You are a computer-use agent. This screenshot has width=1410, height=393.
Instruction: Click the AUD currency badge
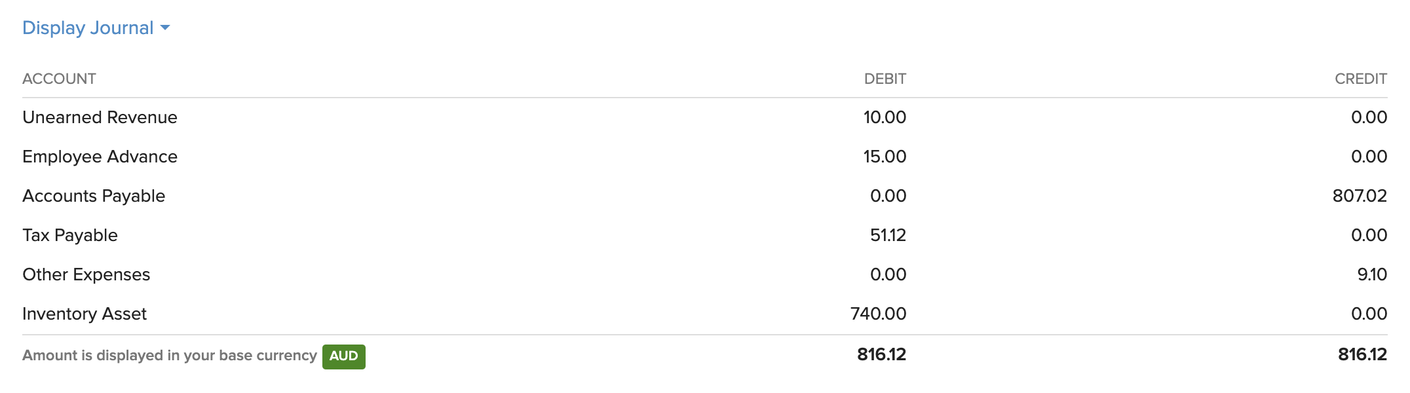(x=343, y=356)
